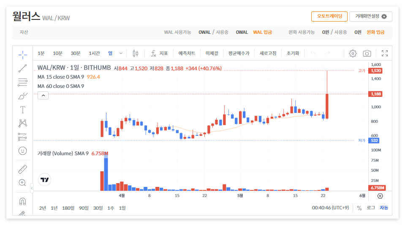Expand the time interval dropdown arrow
This screenshot has height=225, width=405.
tap(121, 53)
